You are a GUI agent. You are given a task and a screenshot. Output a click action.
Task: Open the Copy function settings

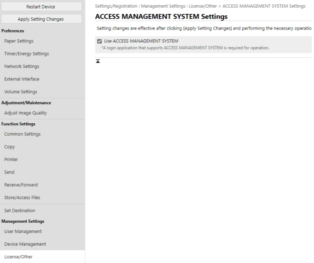click(x=9, y=147)
